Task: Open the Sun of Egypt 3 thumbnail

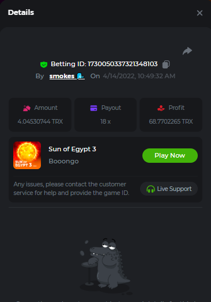Action: click(x=27, y=155)
